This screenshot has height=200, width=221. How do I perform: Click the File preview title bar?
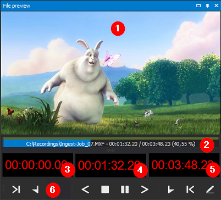coord(110,5)
